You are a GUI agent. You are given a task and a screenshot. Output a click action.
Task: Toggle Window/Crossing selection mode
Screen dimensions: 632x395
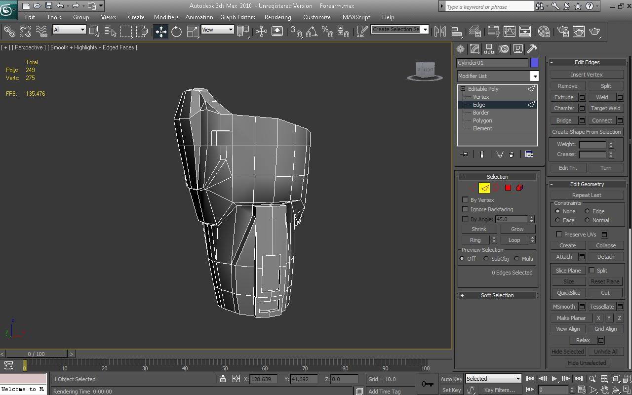(x=142, y=32)
